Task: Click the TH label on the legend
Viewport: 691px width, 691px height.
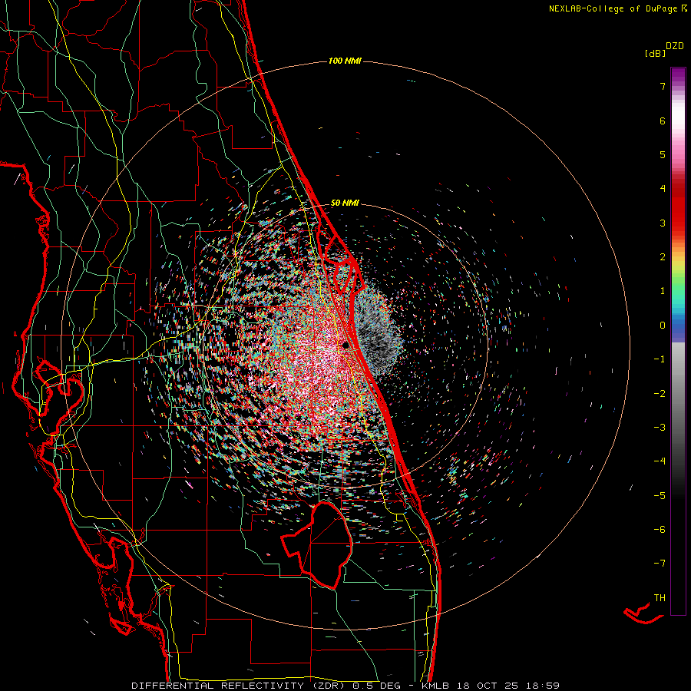Action: point(660,598)
